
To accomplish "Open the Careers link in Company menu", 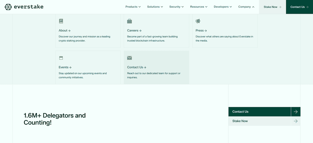I will [134, 31].
